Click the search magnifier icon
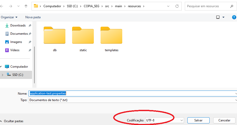 tap(232, 6)
